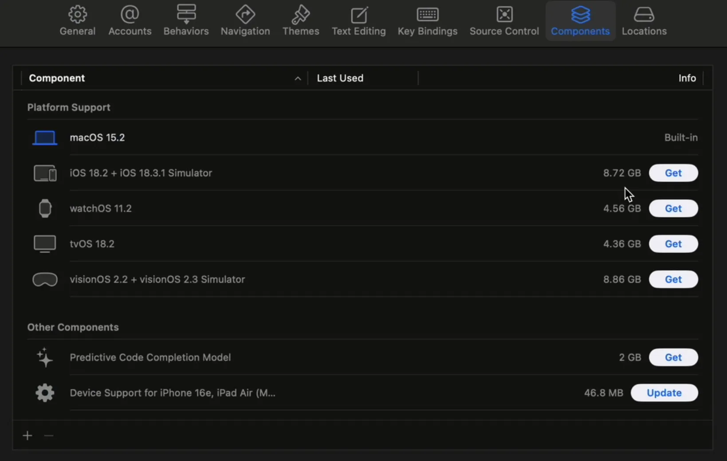Click the Other Components section heading
Screen dimensions: 727x461
click(73, 327)
